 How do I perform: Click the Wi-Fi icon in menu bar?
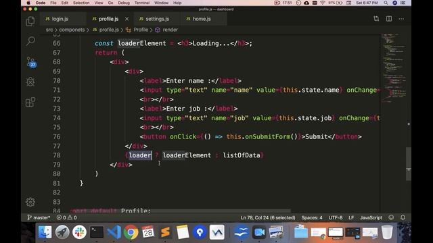tap(323, 3)
